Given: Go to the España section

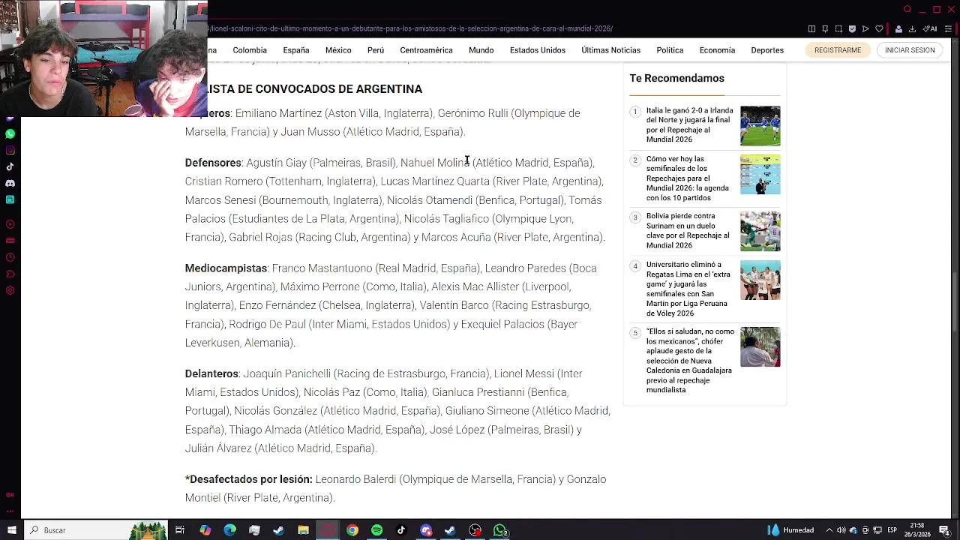Looking at the screenshot, I should pos(296,50).
